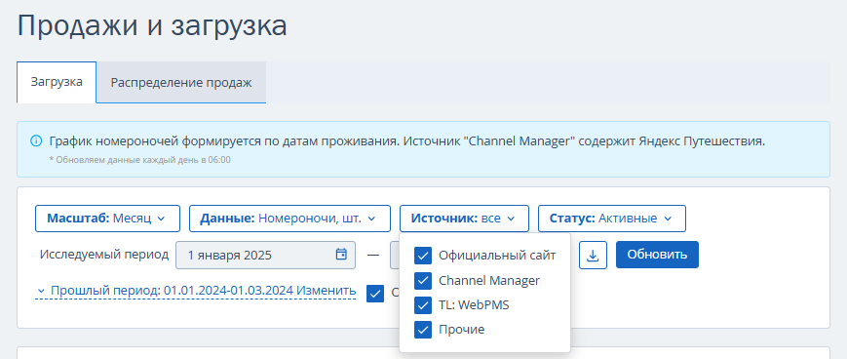Open the Масштаб: Месяц dropdown
The width and height of the screenshot is (847, 359).
[x=107, y=219]
